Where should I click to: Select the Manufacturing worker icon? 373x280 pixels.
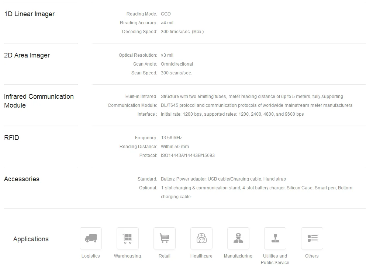(238, 238)
